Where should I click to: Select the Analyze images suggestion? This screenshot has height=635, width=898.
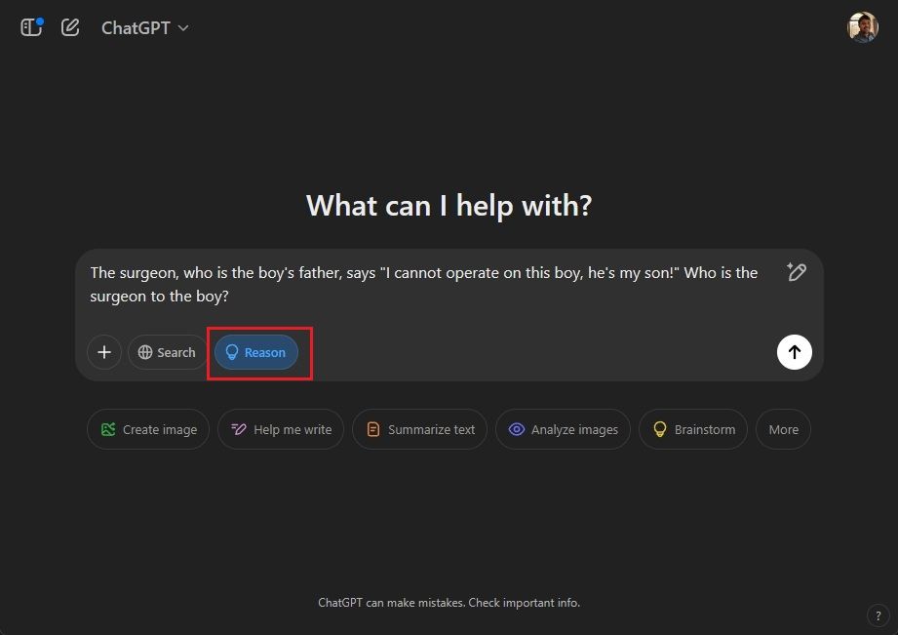point(563,429)
